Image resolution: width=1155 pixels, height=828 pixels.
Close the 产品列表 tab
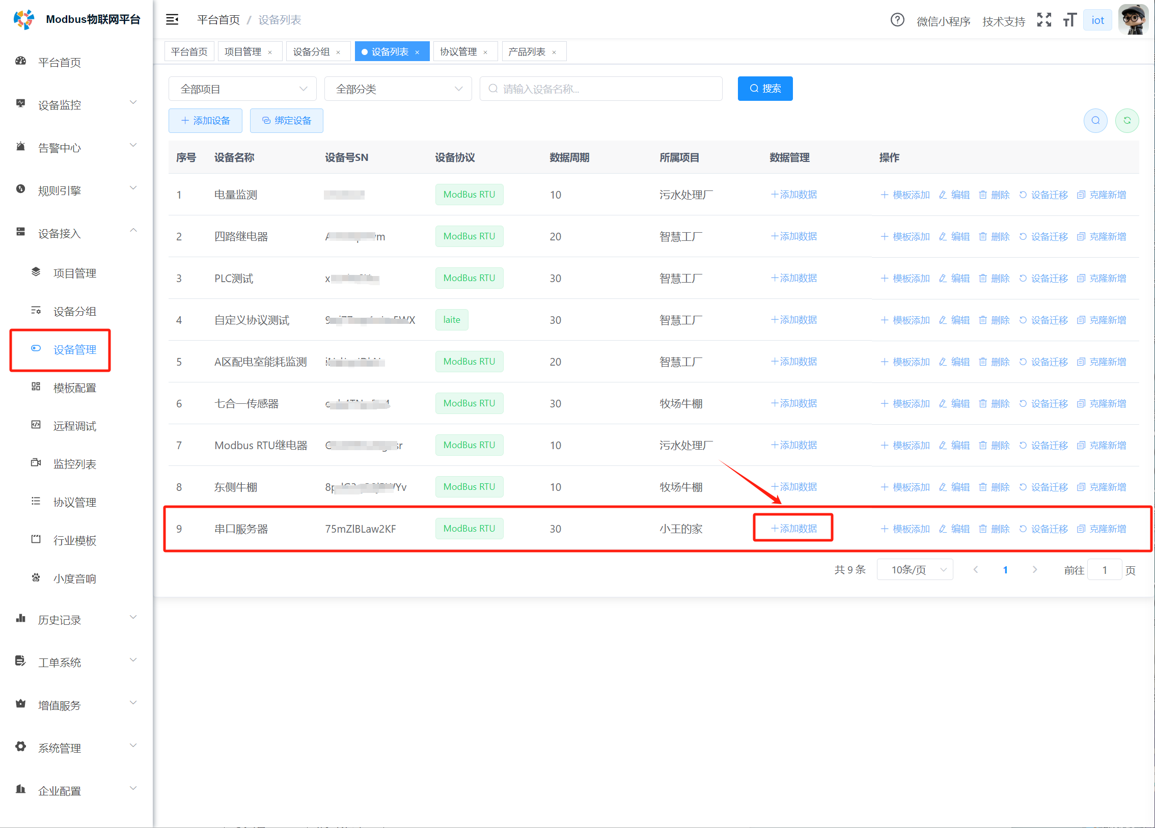coord(554,52)
